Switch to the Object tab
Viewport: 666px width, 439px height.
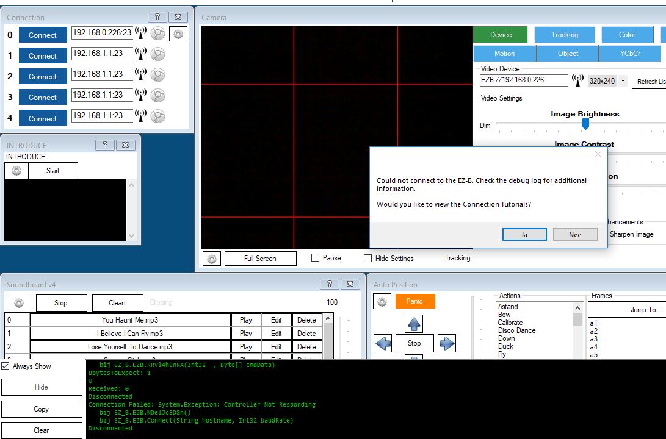pos(568,54)
